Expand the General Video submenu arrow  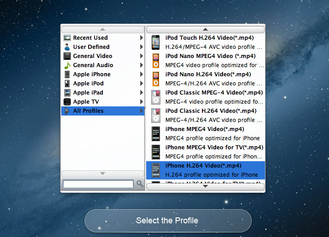141,56
